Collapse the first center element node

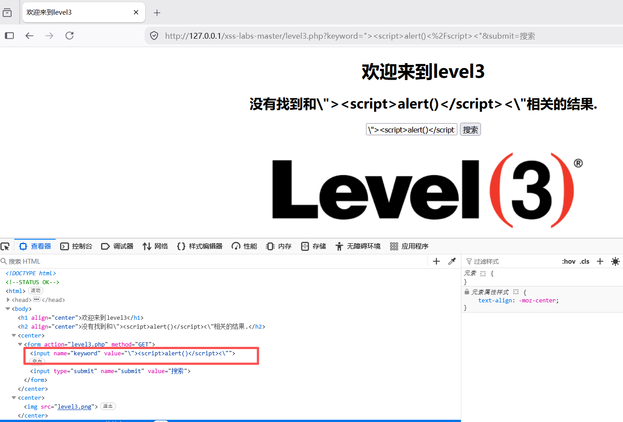[14, 335]
